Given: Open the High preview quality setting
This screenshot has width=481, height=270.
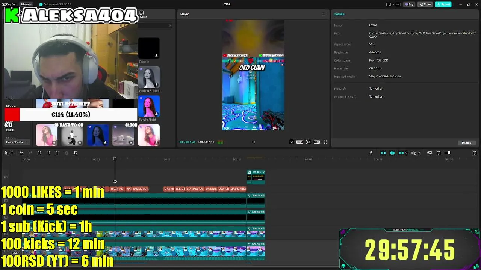Looking at the screenshot, I should tap(299, 142).
